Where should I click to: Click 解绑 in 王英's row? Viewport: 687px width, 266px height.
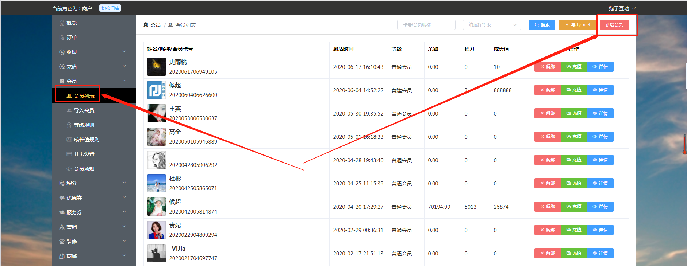548,113
